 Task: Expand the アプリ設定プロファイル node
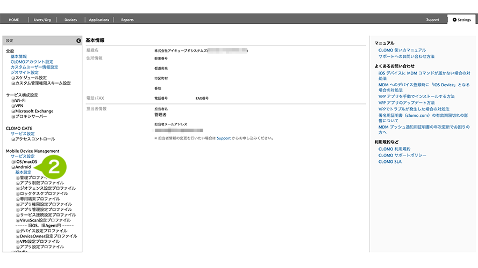pos(18,247)
